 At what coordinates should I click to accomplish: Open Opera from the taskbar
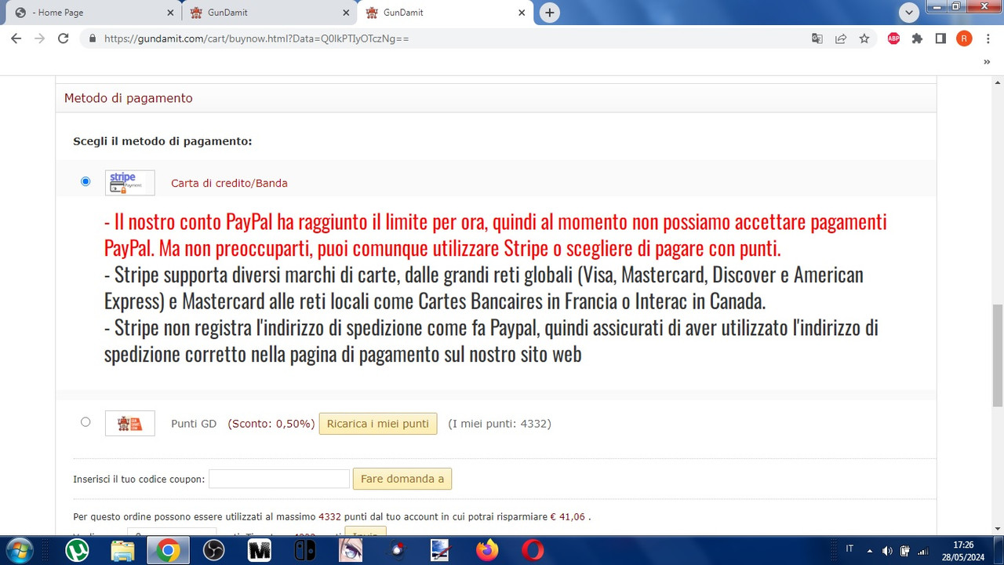pos(533,550)
